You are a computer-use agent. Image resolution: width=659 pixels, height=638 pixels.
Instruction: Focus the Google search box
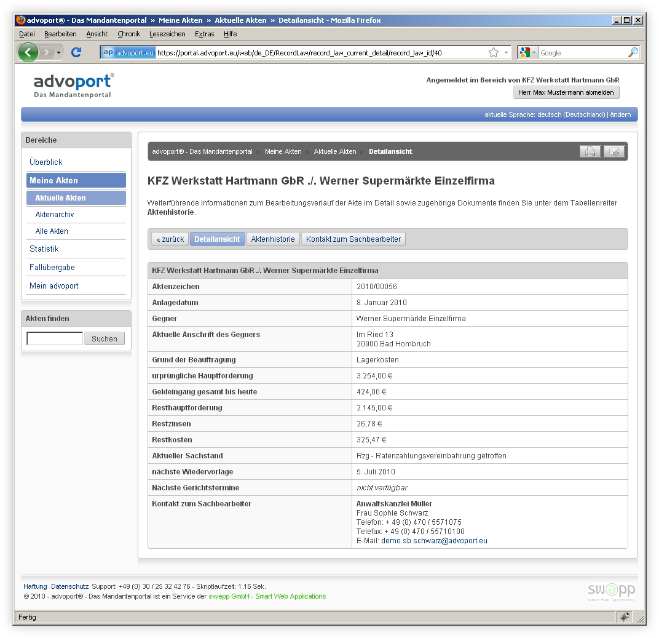(x=583, y=52)
